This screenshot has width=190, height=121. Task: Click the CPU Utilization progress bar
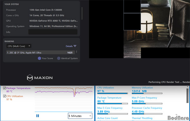pos(112,93)
